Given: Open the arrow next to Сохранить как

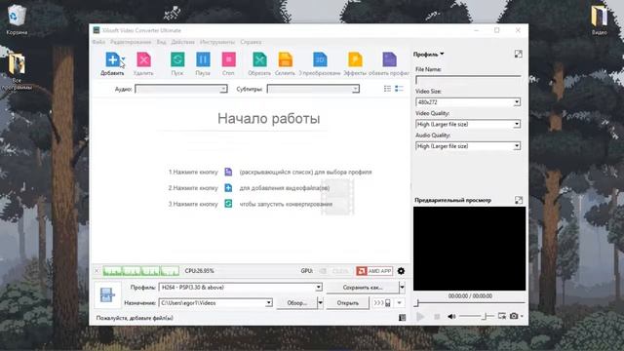Looking at the screenshot, I should coord(402,288).
